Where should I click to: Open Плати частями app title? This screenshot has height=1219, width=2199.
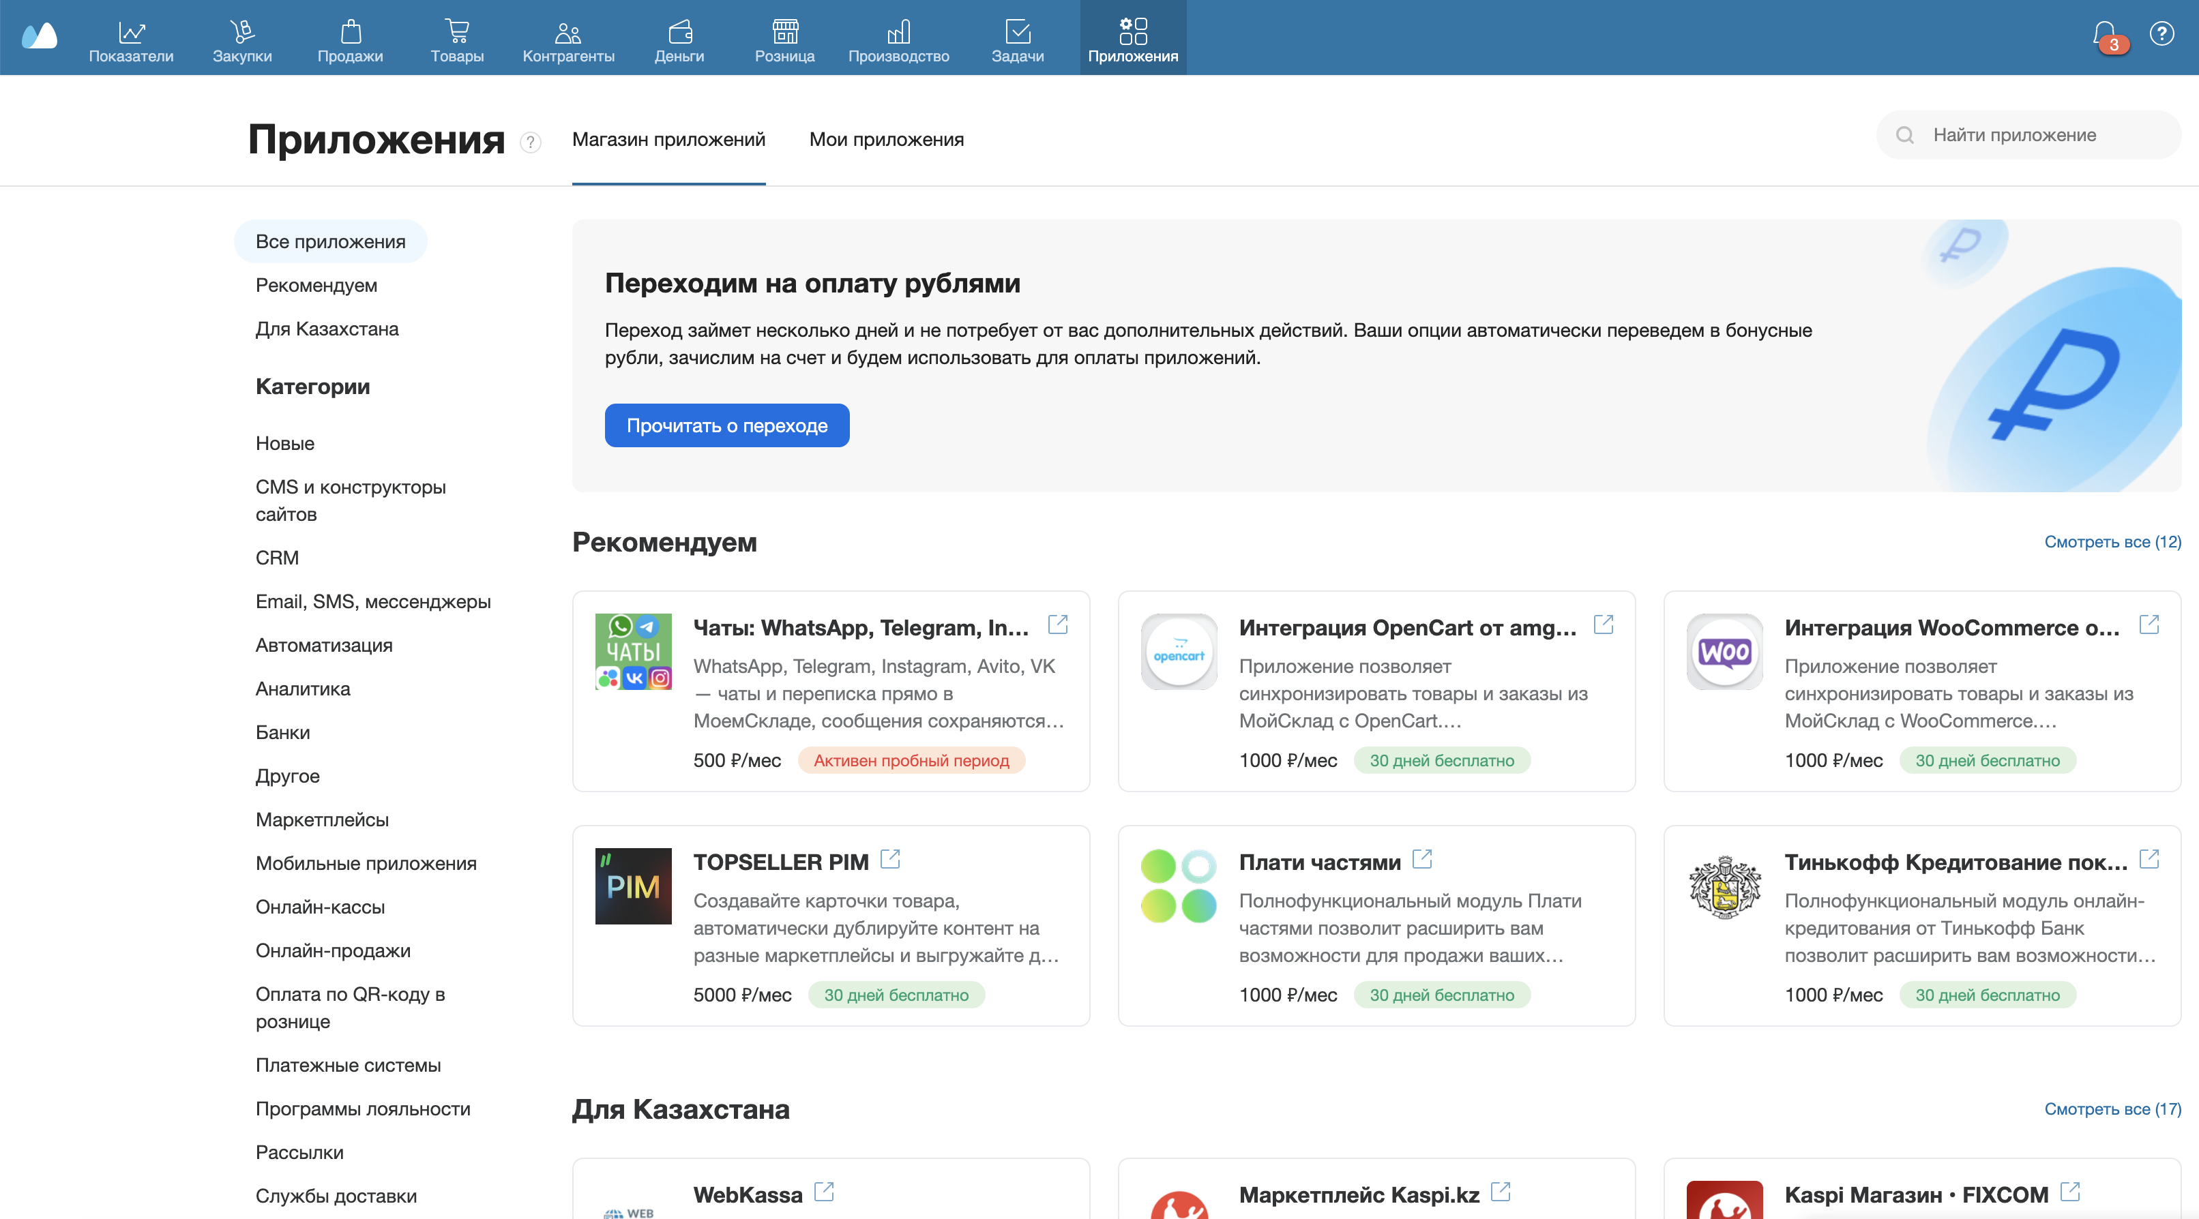point(1320,862)
